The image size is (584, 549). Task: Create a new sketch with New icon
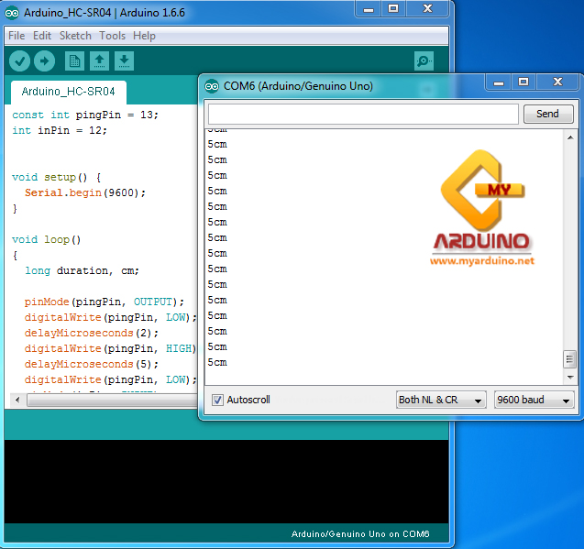pos(74,61)
